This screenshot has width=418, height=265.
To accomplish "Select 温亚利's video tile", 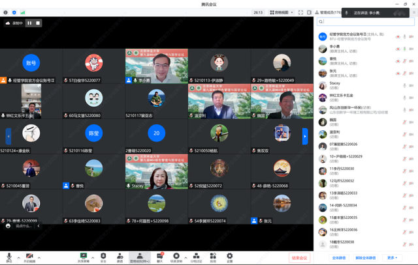I will point(219,102).
